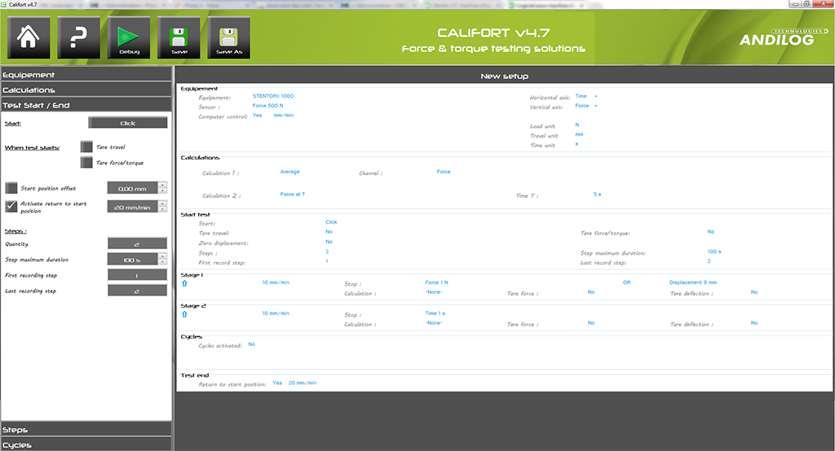Viewport: 835px width, 451px height.
Task: Collapse the Test Start / End panel
Action: (86, 105)
